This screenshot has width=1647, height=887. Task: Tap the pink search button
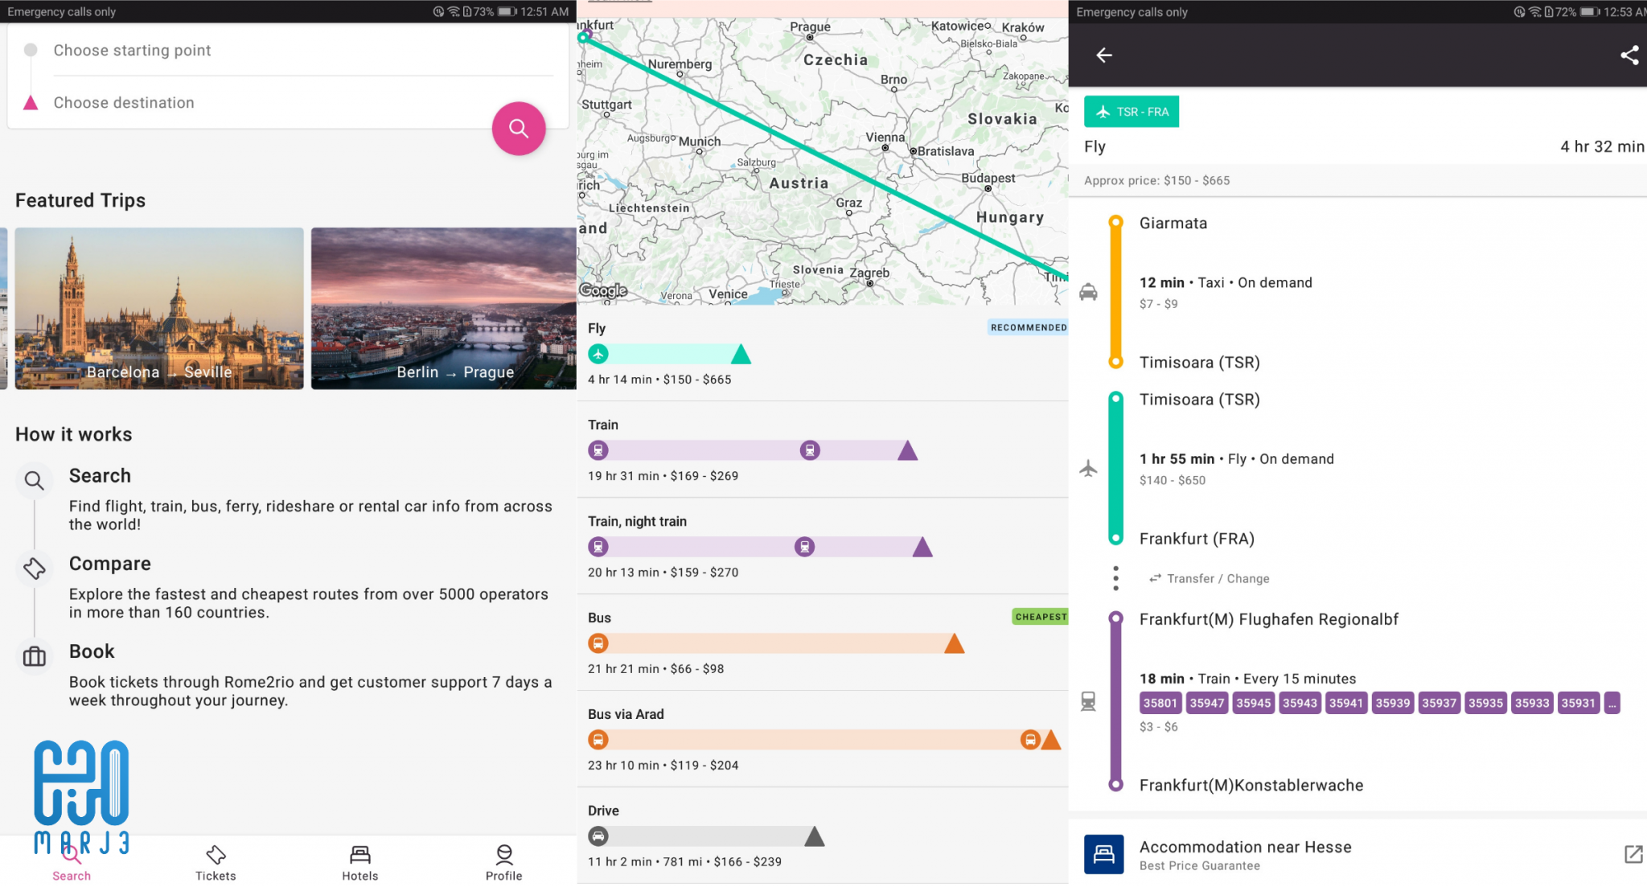tap(519, 129)
